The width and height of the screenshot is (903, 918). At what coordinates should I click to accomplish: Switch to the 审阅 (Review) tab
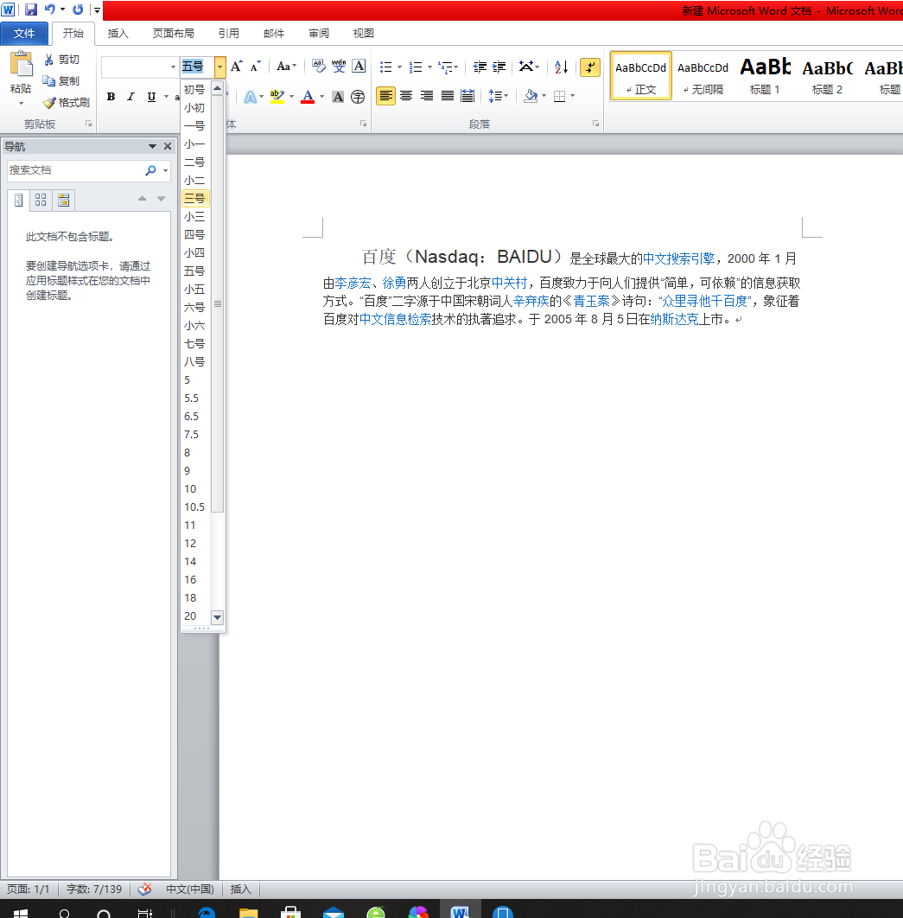(x=319, y=34)
